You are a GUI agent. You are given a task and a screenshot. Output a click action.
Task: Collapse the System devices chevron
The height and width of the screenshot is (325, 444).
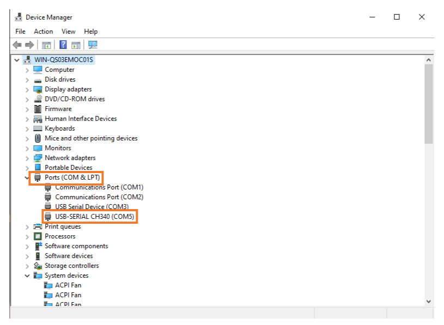(27, 276)
